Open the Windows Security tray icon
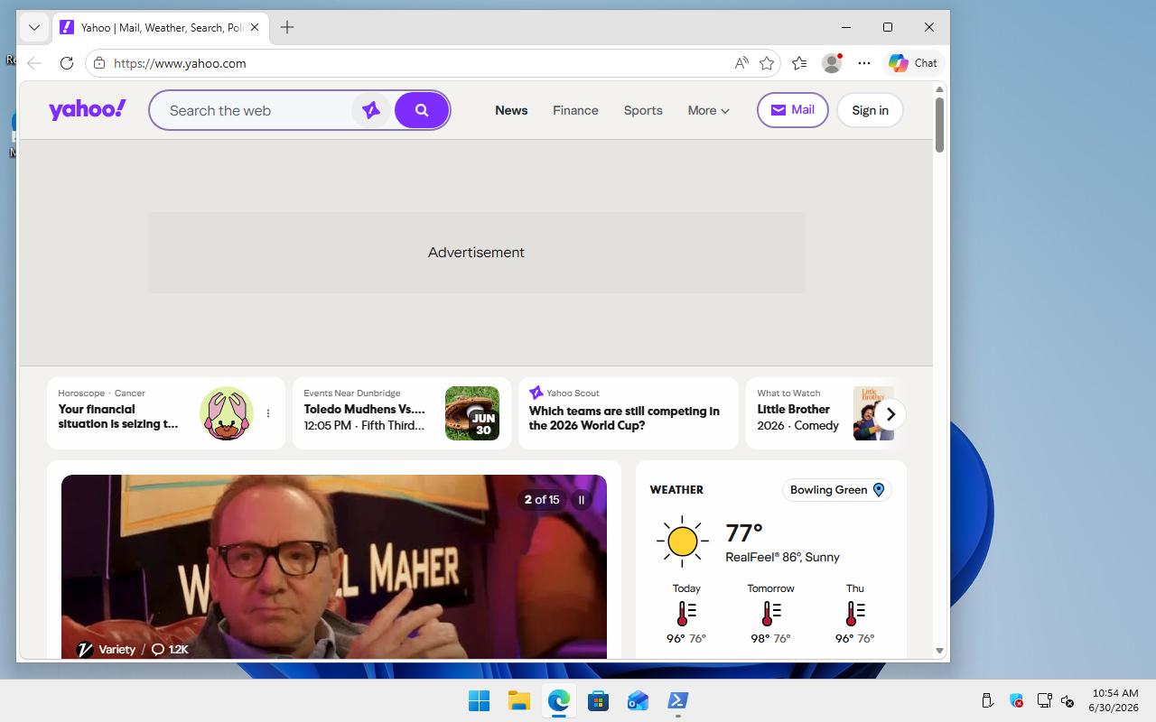Image resolution: width=1156 pixels, height=722 pixels. click(x=1016, y=700)
